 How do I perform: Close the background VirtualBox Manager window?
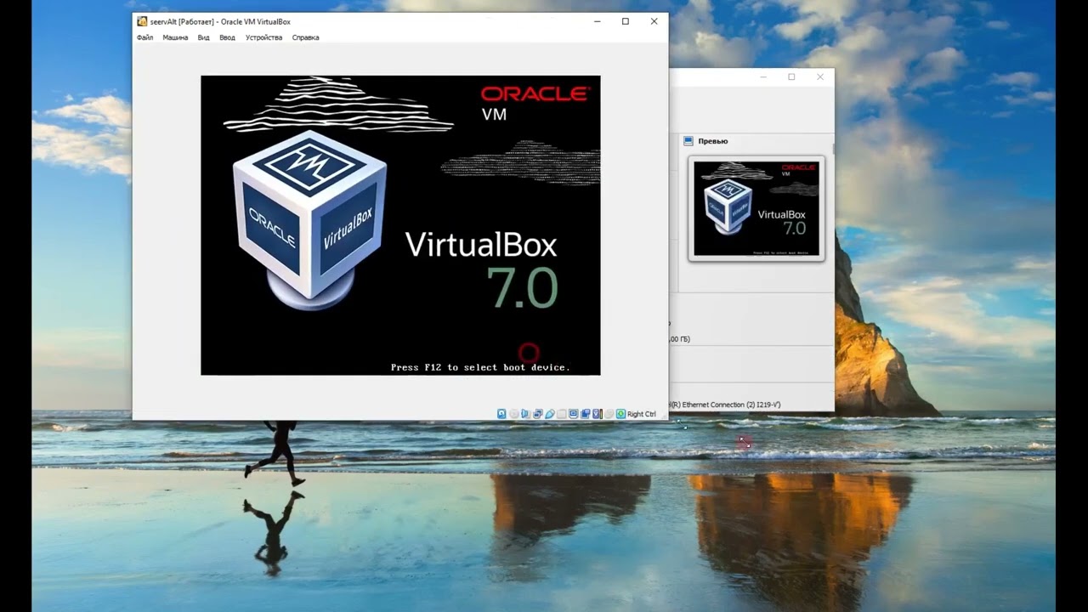point(820,76)
